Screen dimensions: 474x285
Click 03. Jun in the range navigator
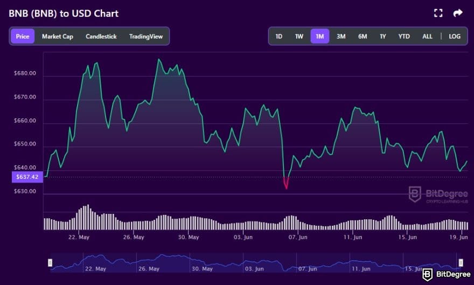click(254, 269)
